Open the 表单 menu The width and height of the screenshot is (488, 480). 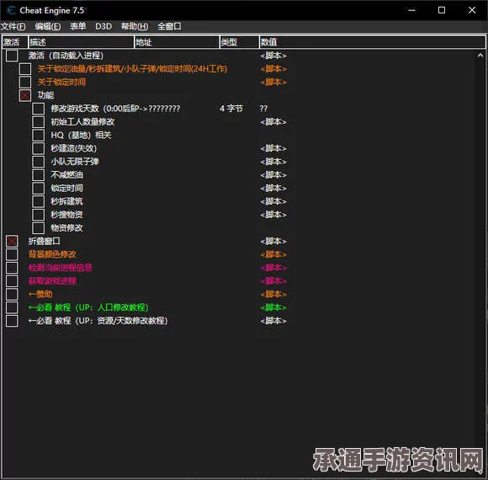click(77, 26)
